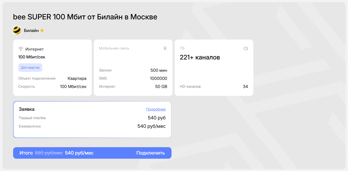Click the SMS 1000000 value
Image resolution: width=348 pixels, height=171 pixels.
[x=158, y=78]
